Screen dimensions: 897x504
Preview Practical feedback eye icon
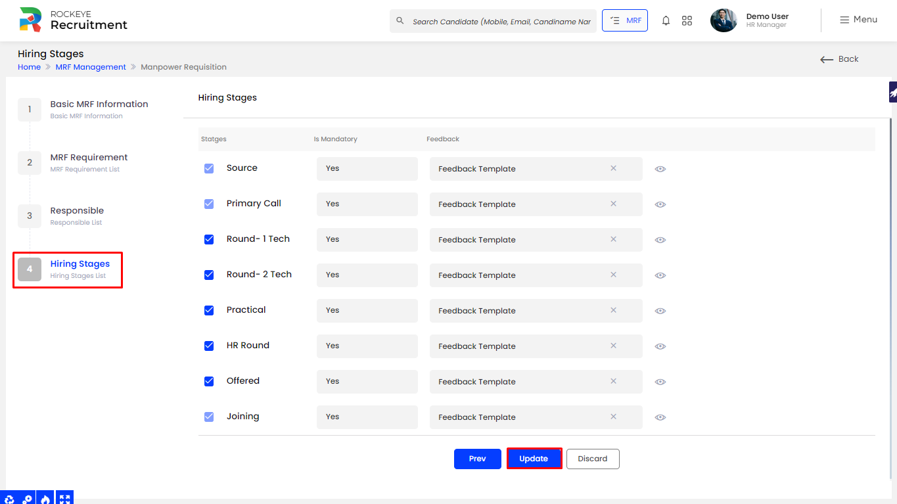(x=660, y=311)
